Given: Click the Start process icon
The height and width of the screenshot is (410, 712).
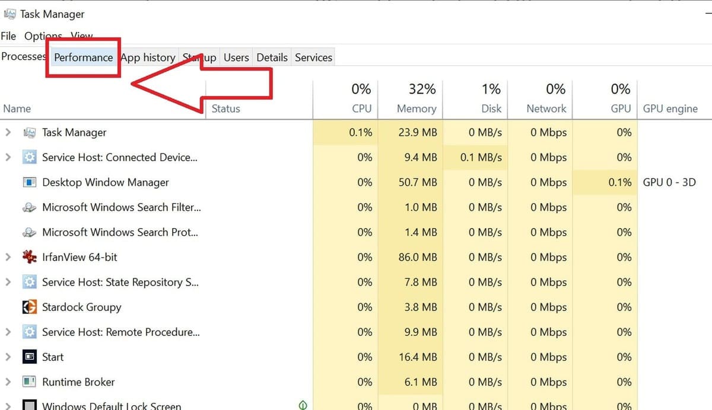Looking at the screenshot, I should 29,357.
